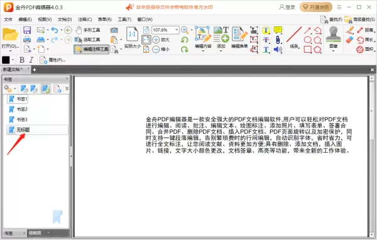Open the 文档(D) Document menu

click(x=65, y=19)
